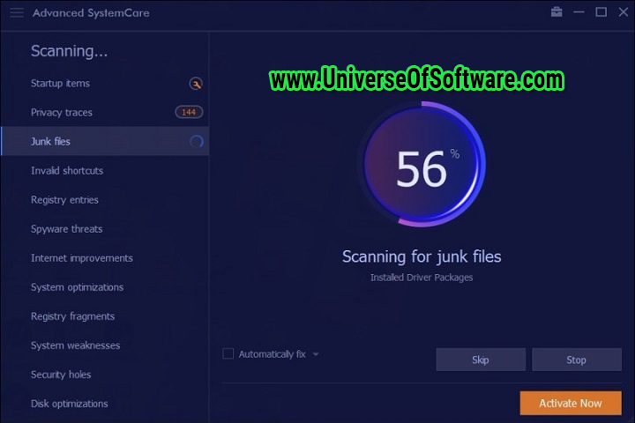The width and height of the screenshot is (635, 423).
Task: Skip the current junk files scan
Action: [x=481, y=360]
